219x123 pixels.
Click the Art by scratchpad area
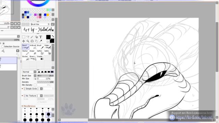38,30
